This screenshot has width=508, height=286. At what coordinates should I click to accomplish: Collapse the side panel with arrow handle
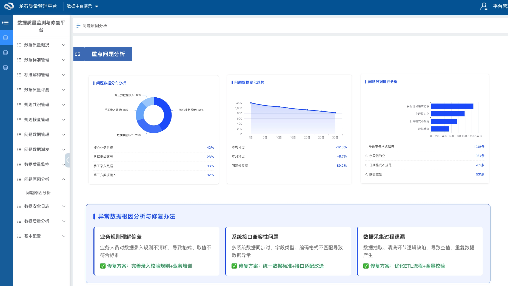pos(67,160)
